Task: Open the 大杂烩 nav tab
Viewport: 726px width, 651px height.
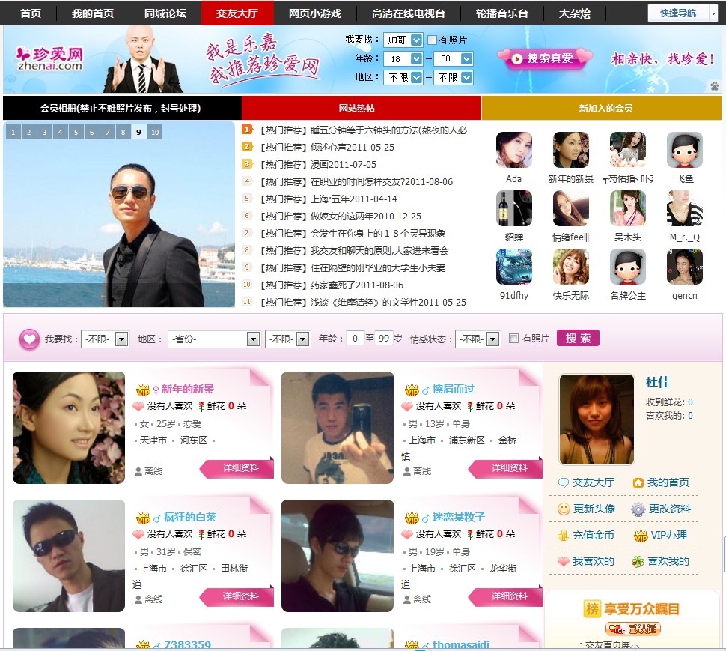Action: 575,13
